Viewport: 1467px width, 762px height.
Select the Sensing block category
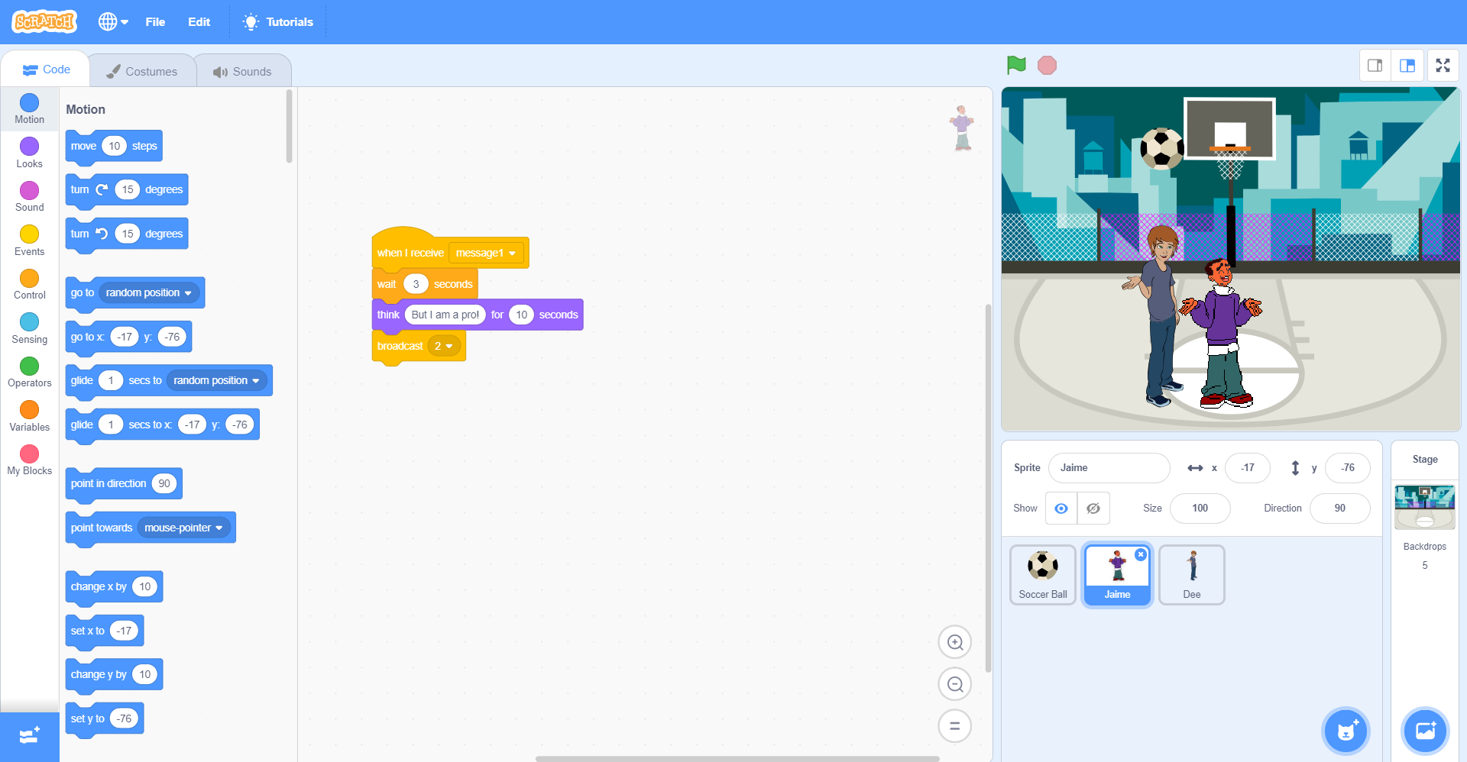[30, 329]
